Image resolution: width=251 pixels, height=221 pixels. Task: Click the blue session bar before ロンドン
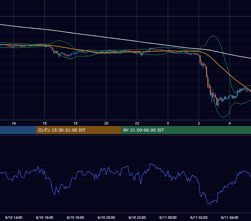coord(18,130)
